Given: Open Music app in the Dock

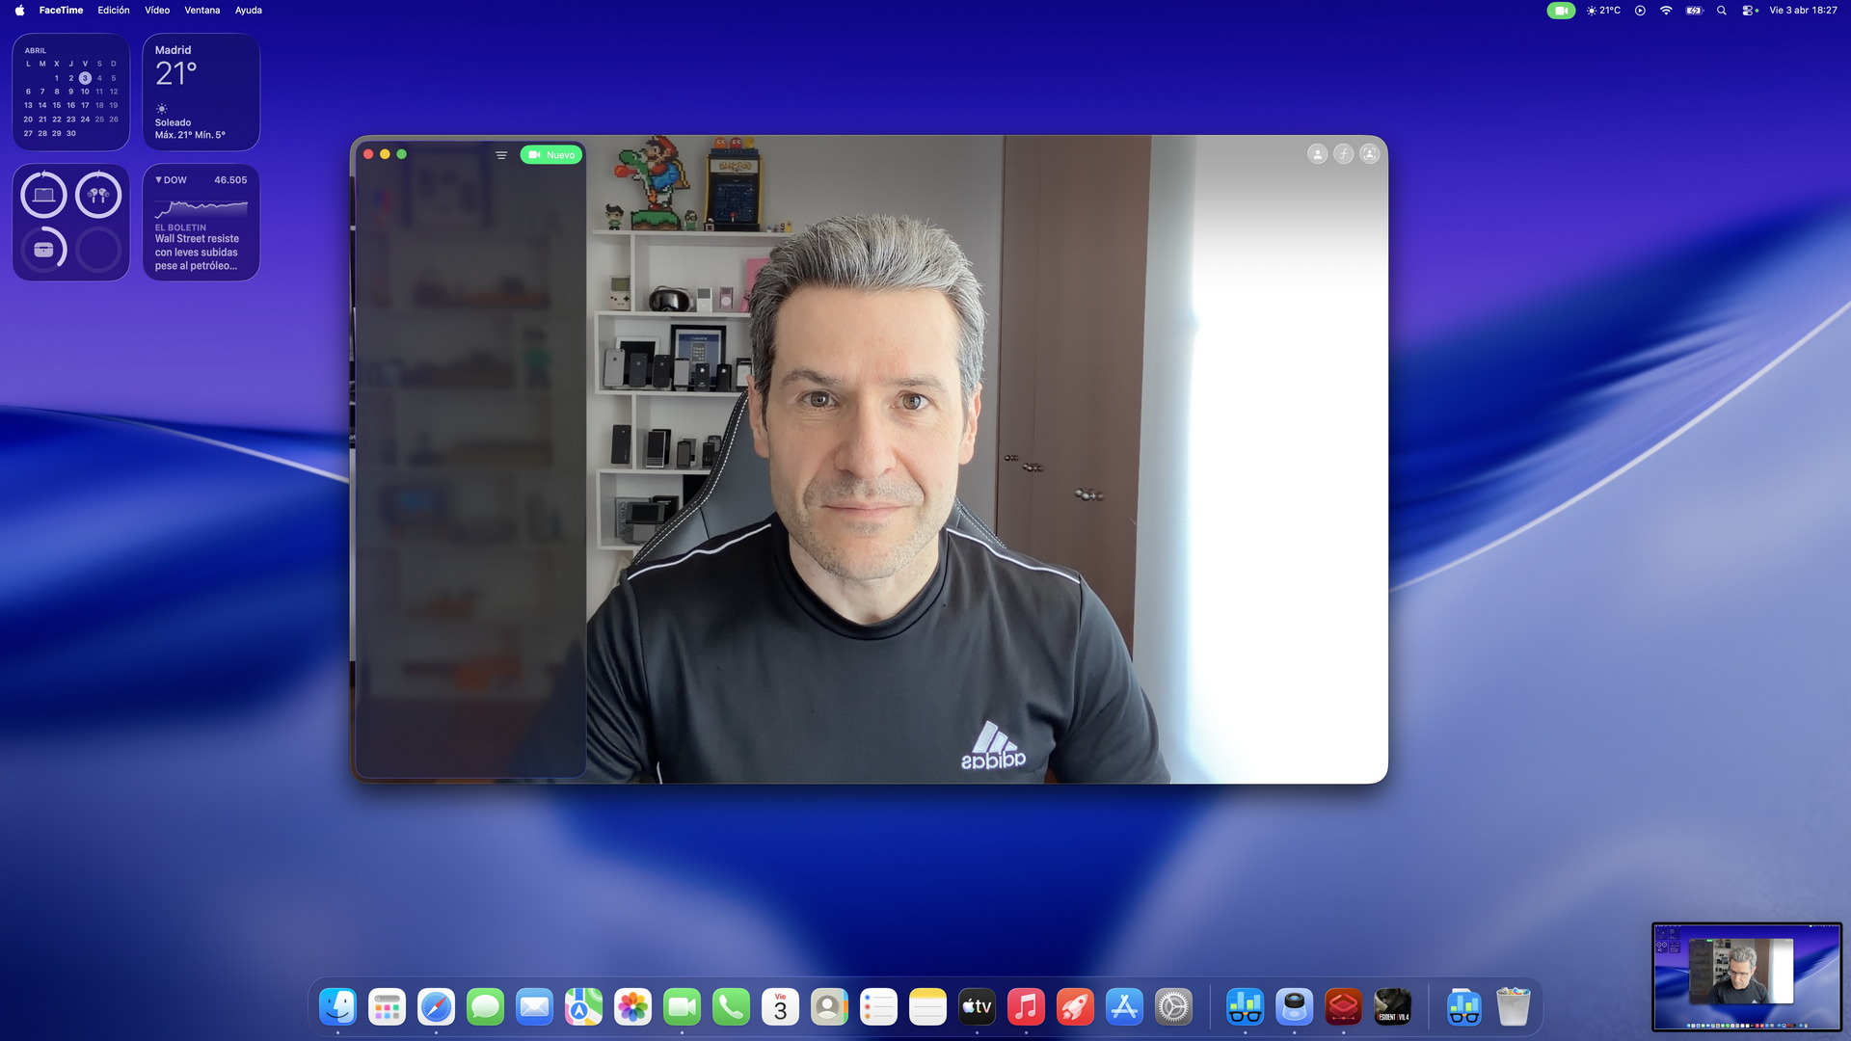Looking at the screenshot, I should [x=1026, y=1007].
